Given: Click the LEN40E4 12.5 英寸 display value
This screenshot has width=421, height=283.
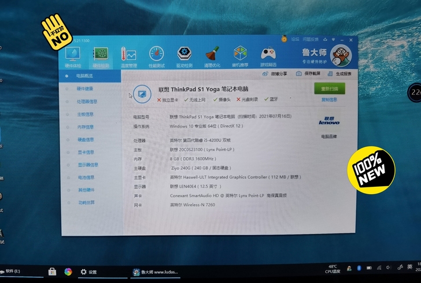Looking at the screenshot, I should (195, 186).
